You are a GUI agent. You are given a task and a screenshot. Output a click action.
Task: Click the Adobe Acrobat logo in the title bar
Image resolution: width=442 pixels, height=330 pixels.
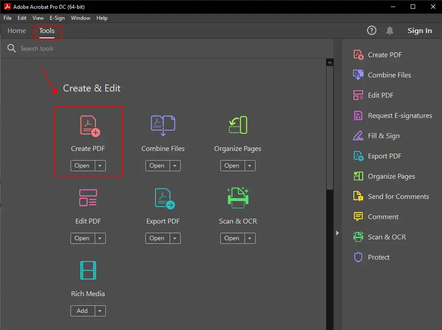pyautogui.click(x=7, y=7)
